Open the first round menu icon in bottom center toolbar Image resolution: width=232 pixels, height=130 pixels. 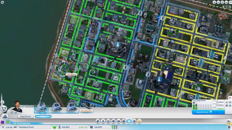98,121
